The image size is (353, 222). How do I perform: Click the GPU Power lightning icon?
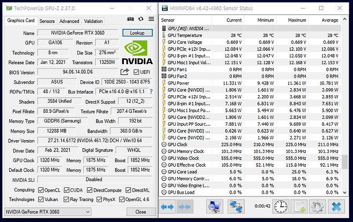pyautogui.click(x=164, y=83)
